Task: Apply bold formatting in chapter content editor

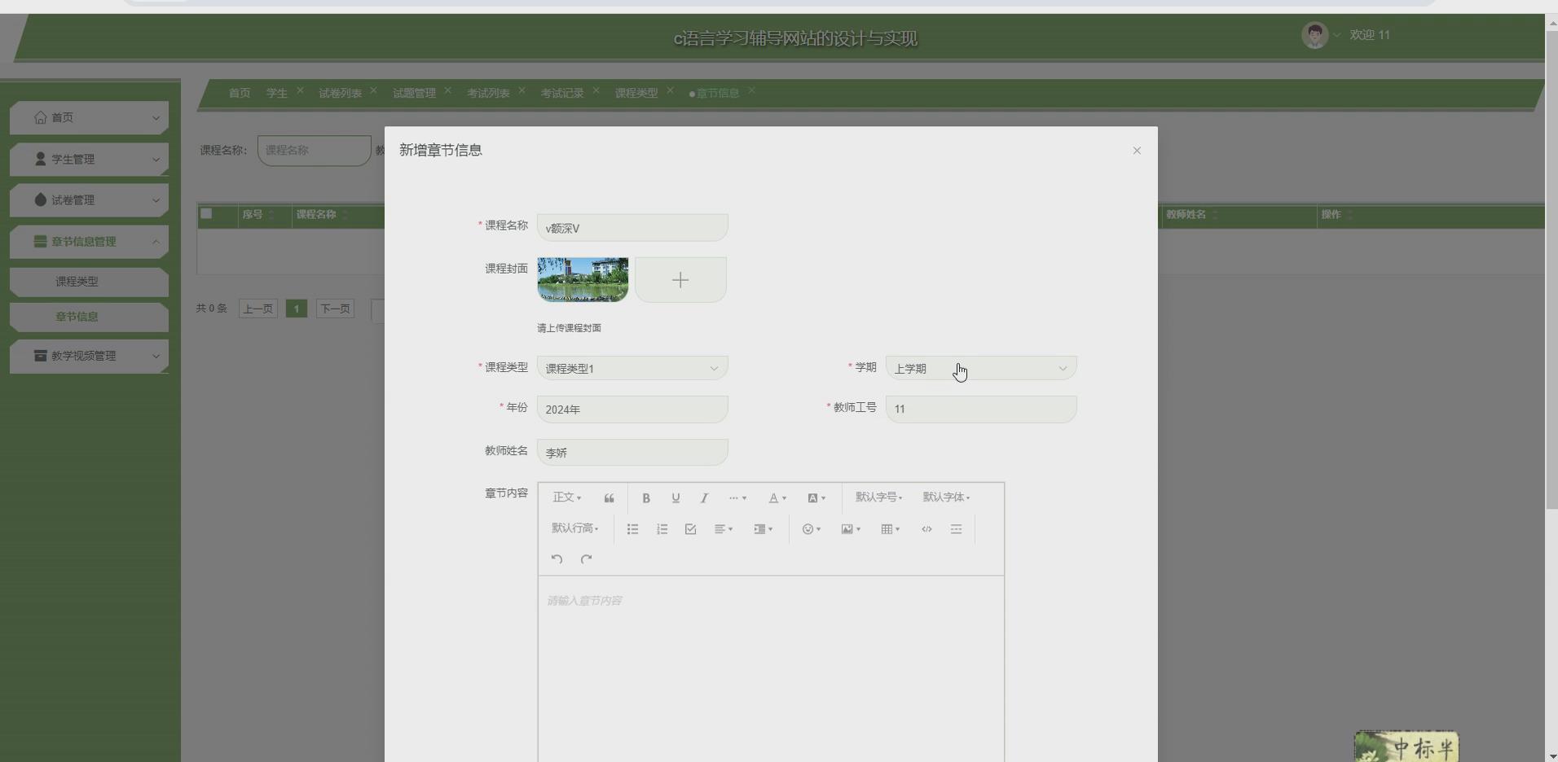Action: tap(645, 497)
